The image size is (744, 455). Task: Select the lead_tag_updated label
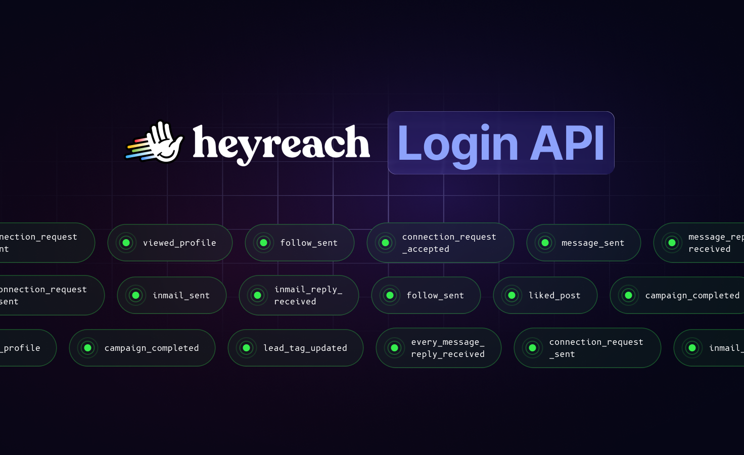click(305, 348)
